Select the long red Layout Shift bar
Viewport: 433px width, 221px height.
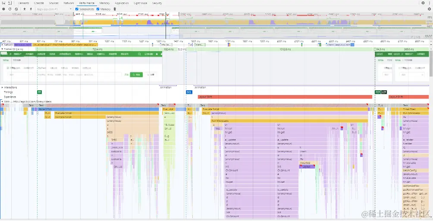click(285, 97)
